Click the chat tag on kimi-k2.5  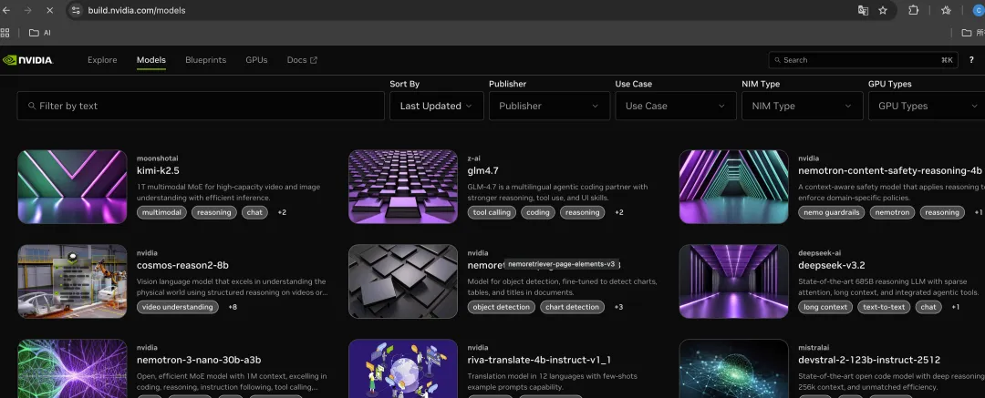(x=254, y=213)
